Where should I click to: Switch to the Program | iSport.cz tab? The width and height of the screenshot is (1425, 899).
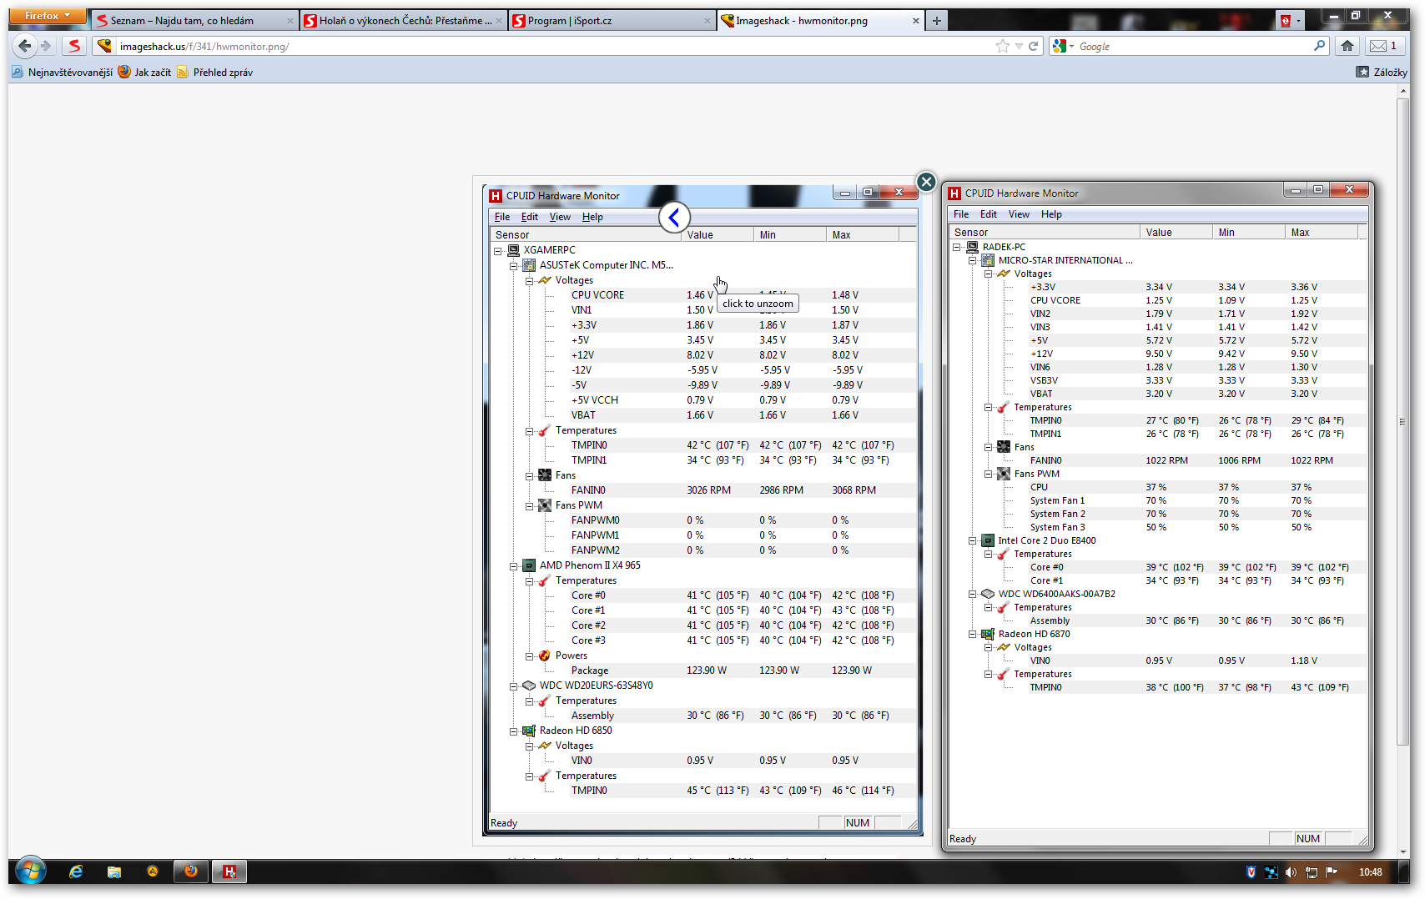(x=611, y=20)
